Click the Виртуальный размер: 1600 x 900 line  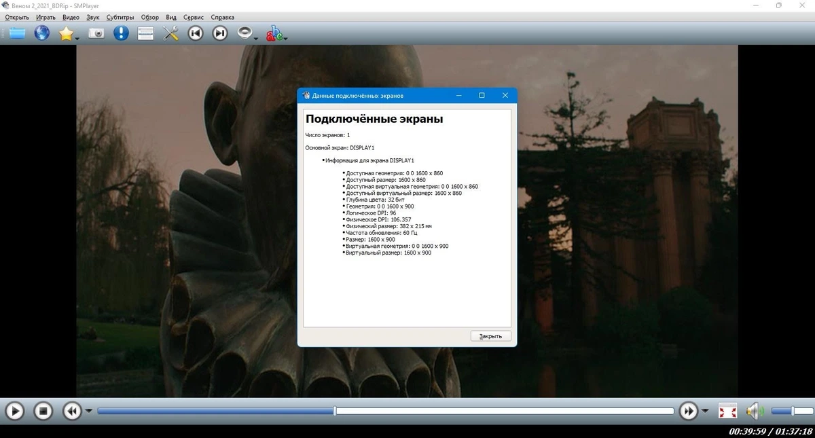coord(388,253)
